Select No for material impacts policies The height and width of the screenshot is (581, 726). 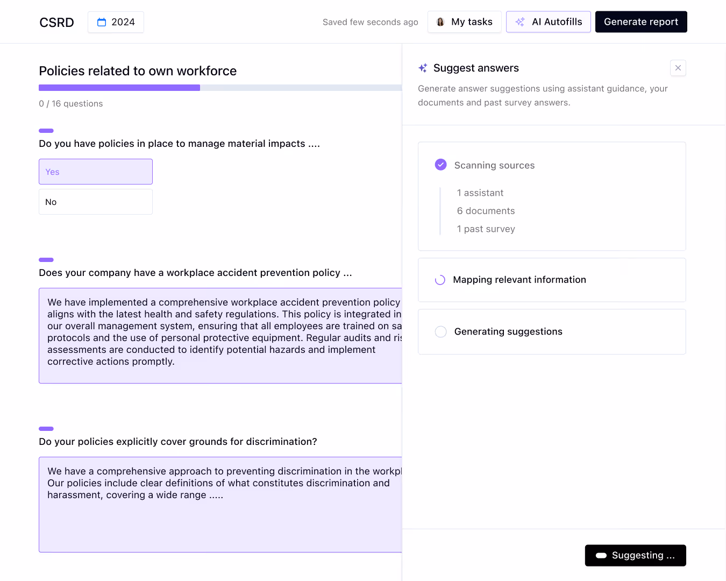coord(96,202)
